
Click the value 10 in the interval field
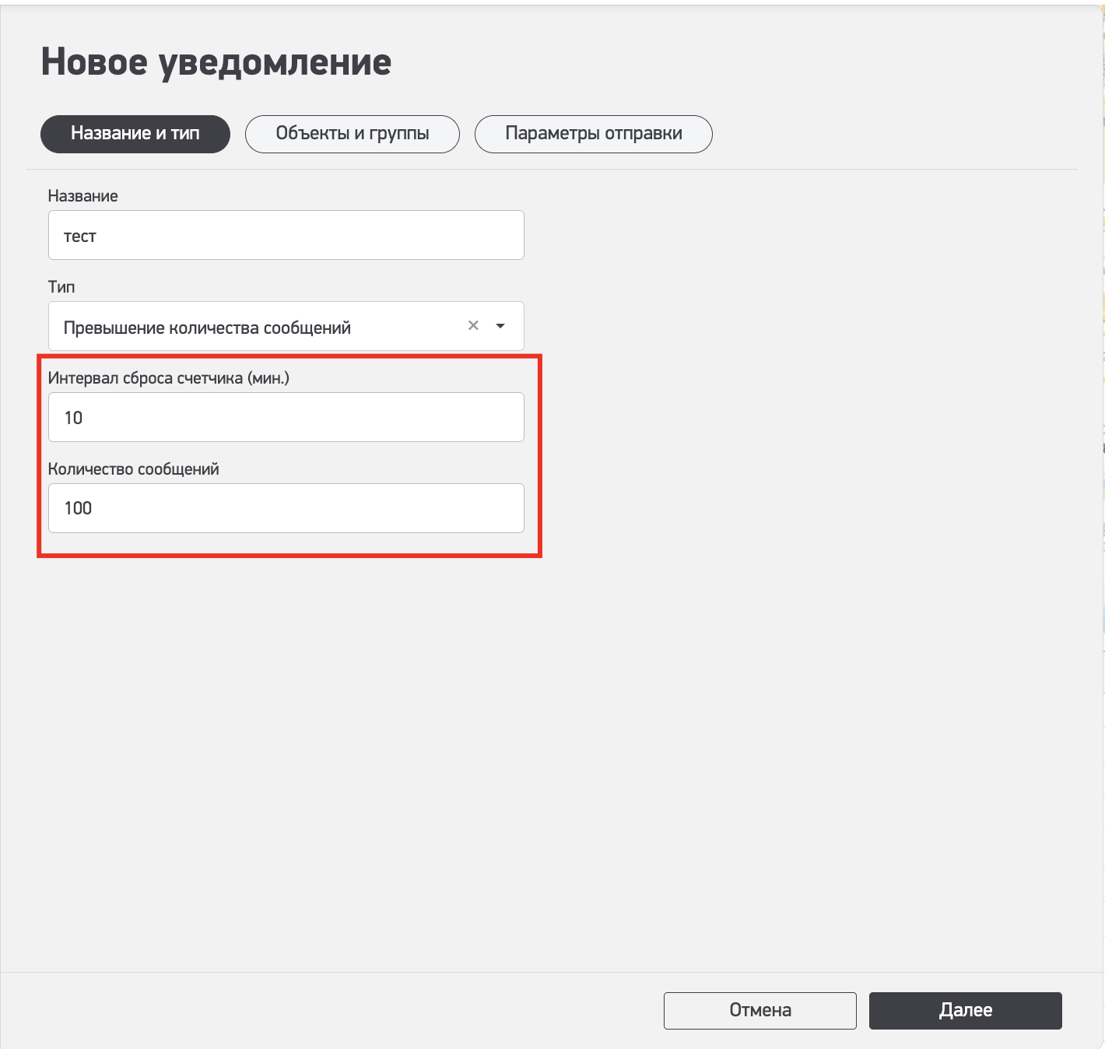(x=73, y=418)
